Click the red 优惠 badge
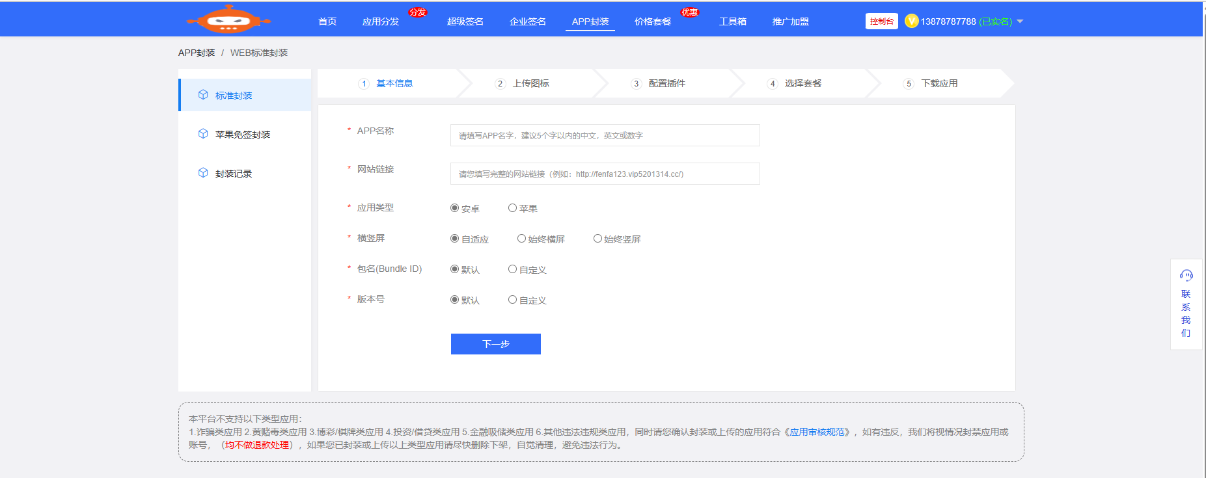The height and width of the screenshot is (478, 1206). 689,12
